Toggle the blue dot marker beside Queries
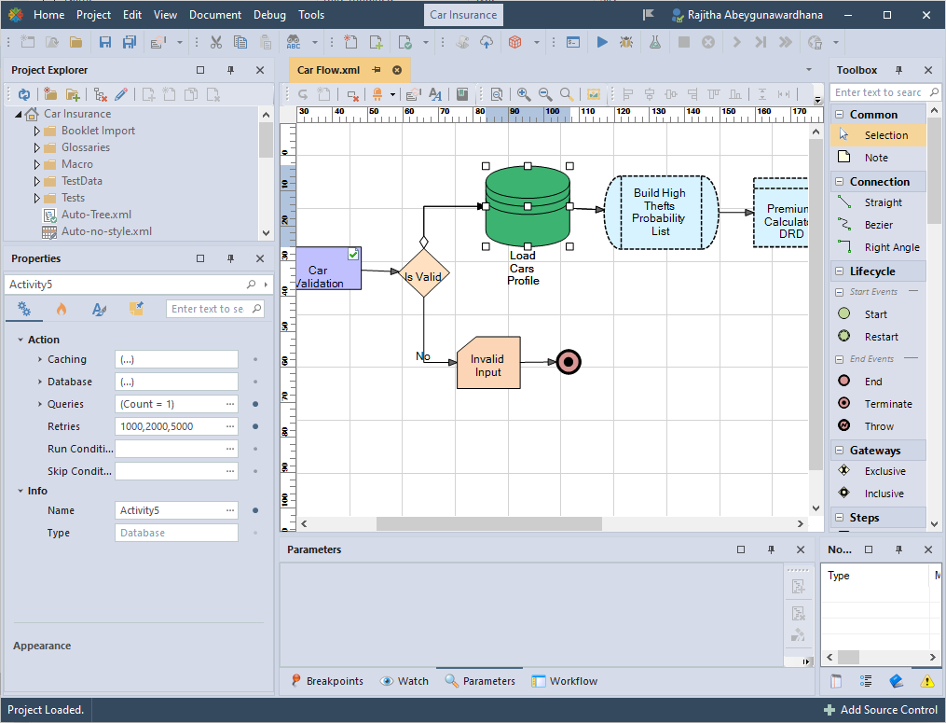 coord(255,404)
